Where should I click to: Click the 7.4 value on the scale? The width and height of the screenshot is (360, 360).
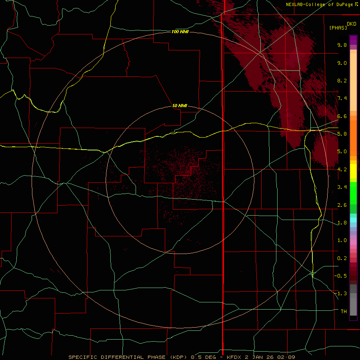342,98
